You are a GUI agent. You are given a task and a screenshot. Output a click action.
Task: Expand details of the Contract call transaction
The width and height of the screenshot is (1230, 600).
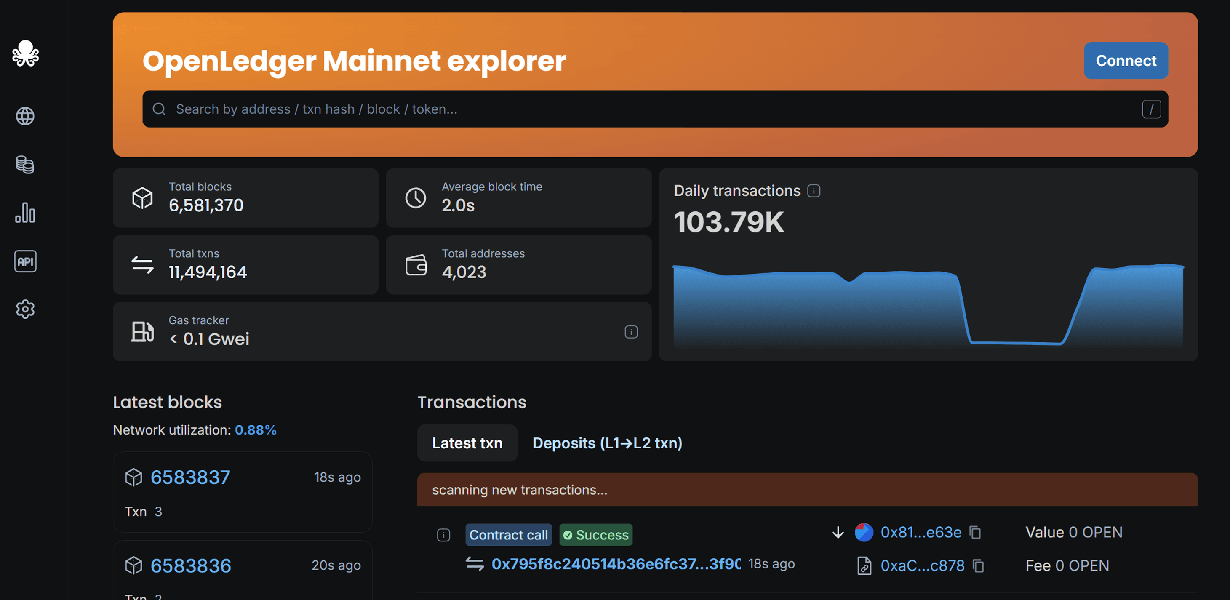[443, 535]
